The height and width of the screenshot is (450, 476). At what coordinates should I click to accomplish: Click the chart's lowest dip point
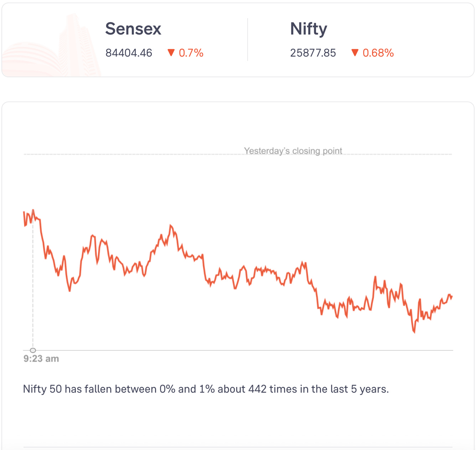tap(414, 332)
